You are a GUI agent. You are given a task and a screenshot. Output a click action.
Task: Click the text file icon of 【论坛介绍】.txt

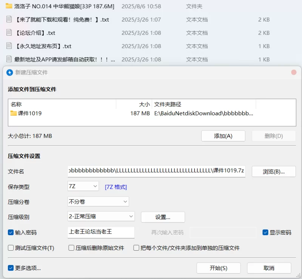point(9,33)
